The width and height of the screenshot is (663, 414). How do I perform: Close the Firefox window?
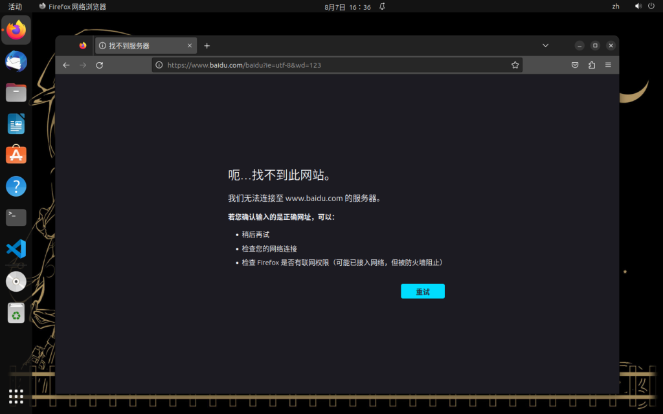click(611, 46)
